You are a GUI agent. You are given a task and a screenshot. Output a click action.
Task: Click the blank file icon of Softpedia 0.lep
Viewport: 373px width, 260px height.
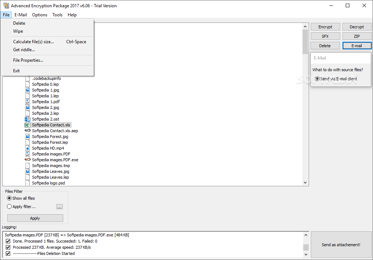coord(28,84)
